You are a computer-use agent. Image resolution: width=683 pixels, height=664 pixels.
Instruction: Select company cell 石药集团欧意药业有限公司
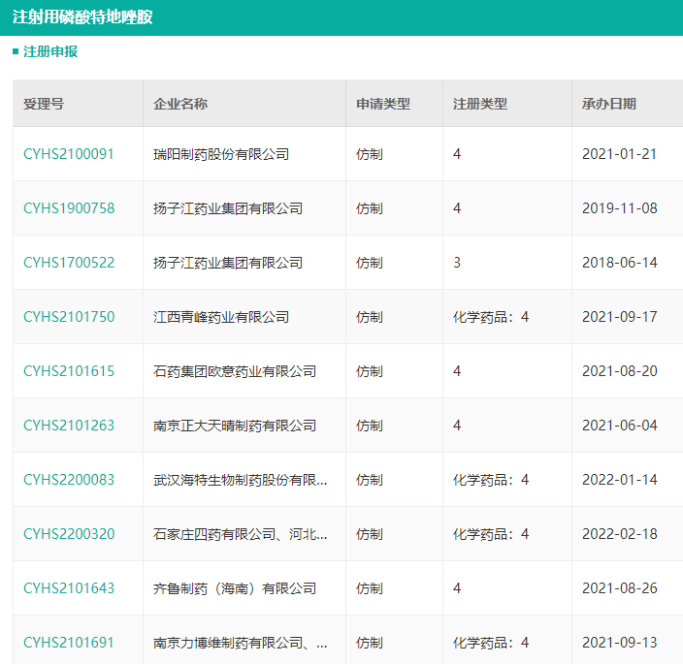(235, 371)
